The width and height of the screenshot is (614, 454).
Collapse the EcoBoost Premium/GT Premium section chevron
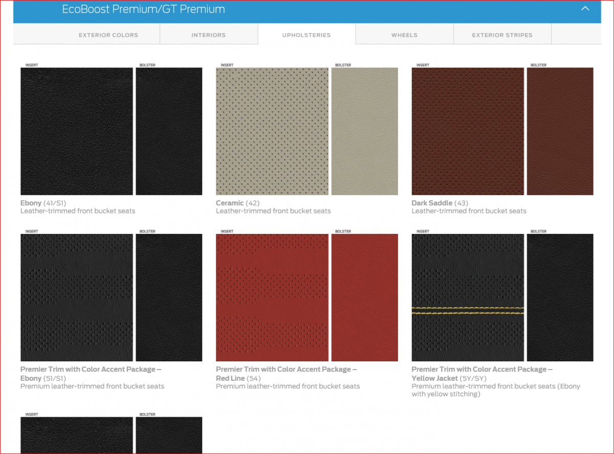click(x=585, y=9)
